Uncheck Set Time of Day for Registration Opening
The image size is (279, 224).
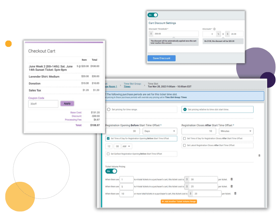pos(108,139)
